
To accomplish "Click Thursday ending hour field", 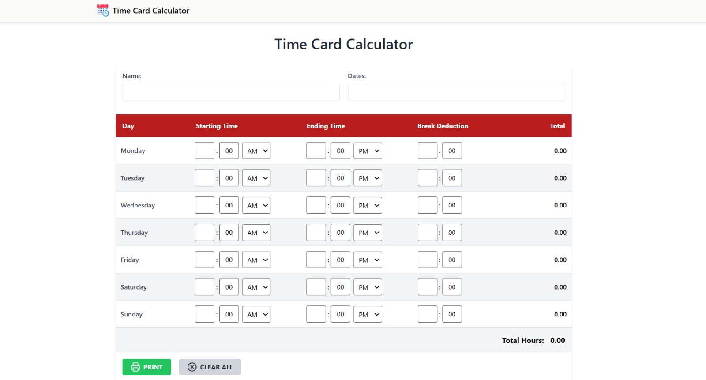I will pyautogui.click(x=316, y=233).
